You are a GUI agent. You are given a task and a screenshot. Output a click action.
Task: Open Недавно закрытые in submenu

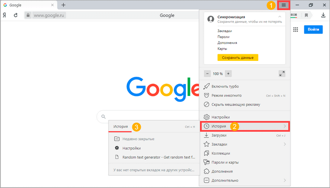coord(154,139)
